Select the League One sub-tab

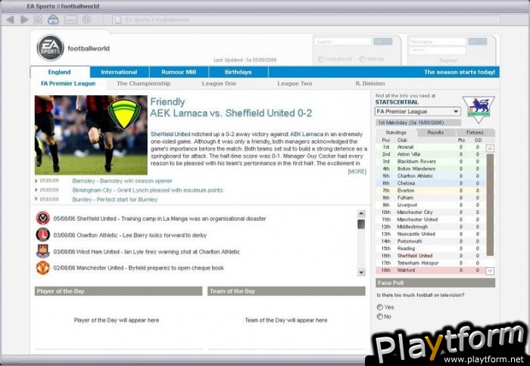pos(219,83)
